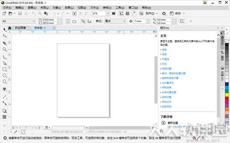The height and width of the screenshot is (143, 230).
Task: Toggle apply layout to current page
Action: coord(89,21)
